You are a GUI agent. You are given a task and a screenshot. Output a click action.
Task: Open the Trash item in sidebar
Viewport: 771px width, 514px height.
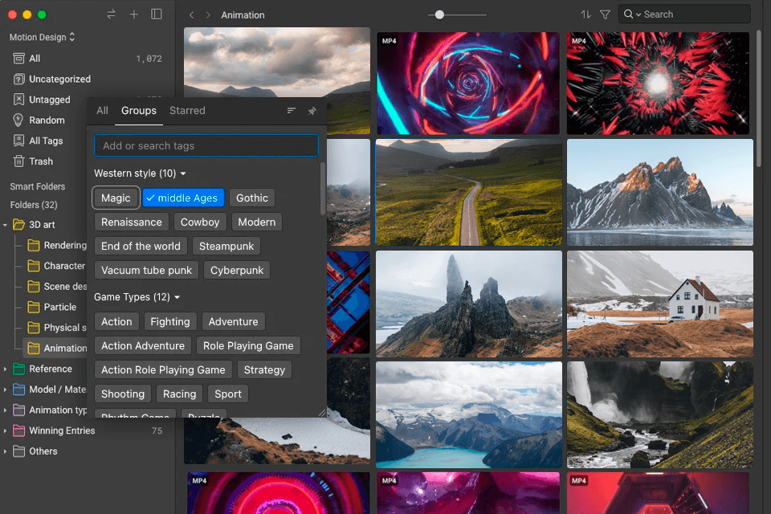[x=41, y=161]
